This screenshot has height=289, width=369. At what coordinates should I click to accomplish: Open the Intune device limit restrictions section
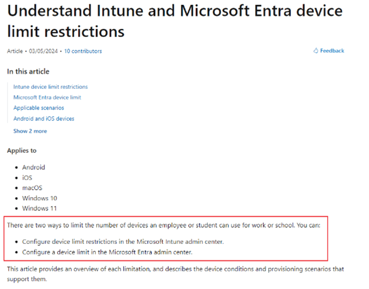[x=50, y=87]
